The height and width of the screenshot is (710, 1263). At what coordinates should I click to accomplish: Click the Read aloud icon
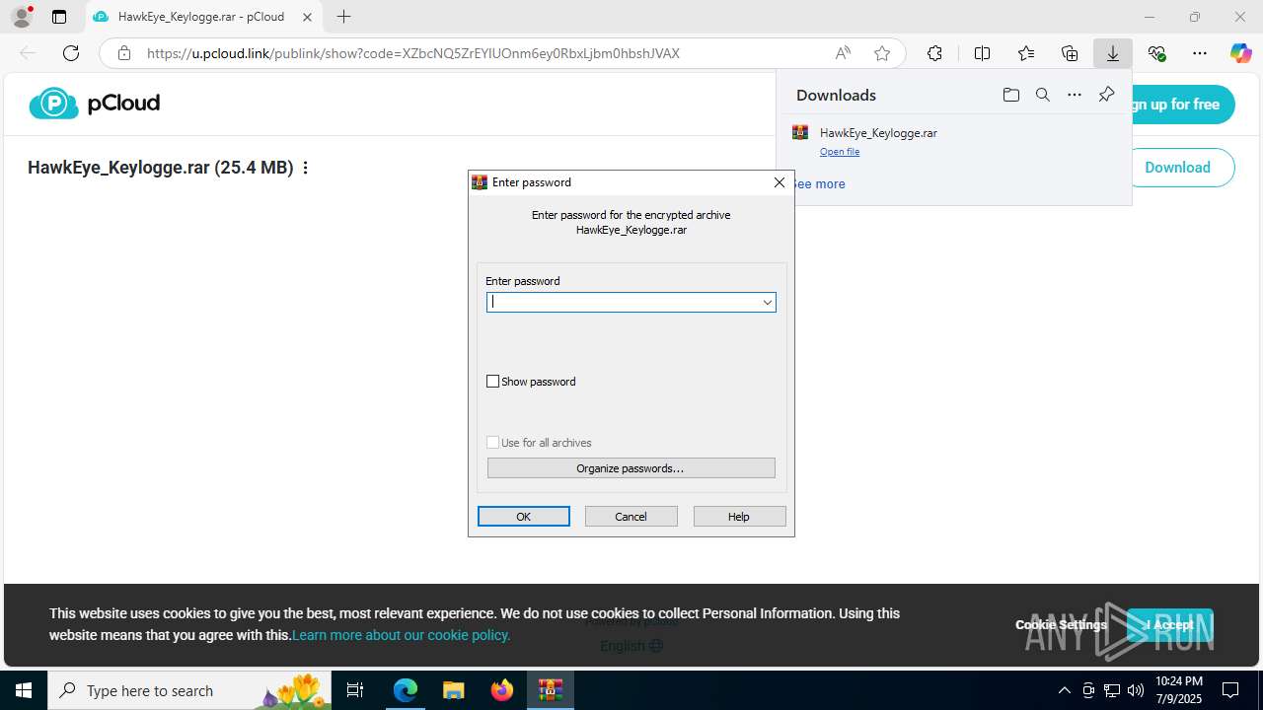point(843,53)
